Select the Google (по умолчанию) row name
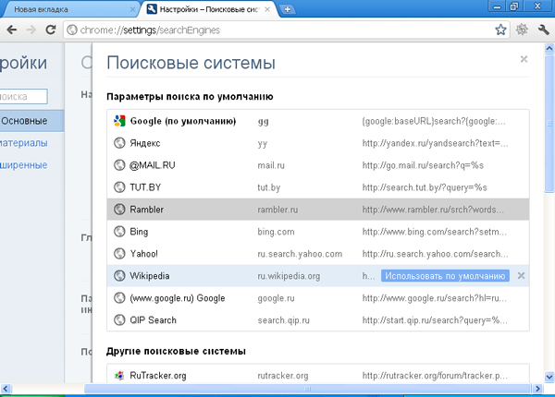The height and width of the screenshot is (397, 555). point(183,121)
